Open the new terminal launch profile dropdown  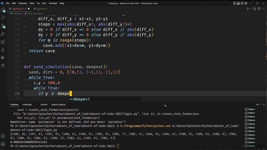point(260,105)
